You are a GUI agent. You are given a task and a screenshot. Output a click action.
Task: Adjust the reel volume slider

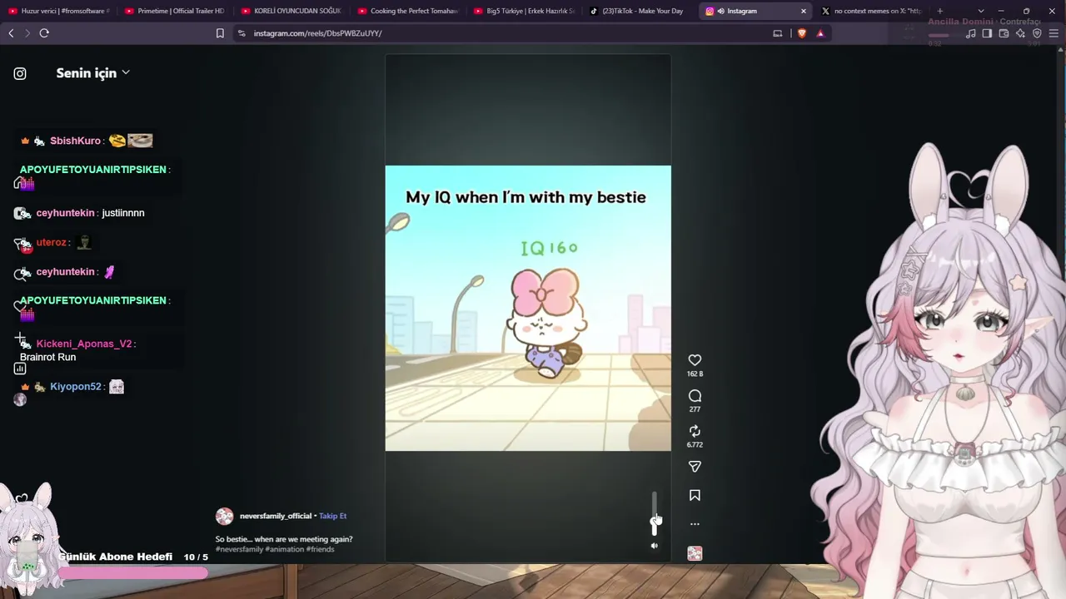655,513
